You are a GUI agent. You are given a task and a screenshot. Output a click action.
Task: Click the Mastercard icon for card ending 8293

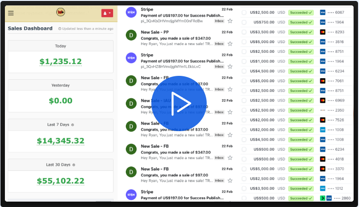click(323, 32)
